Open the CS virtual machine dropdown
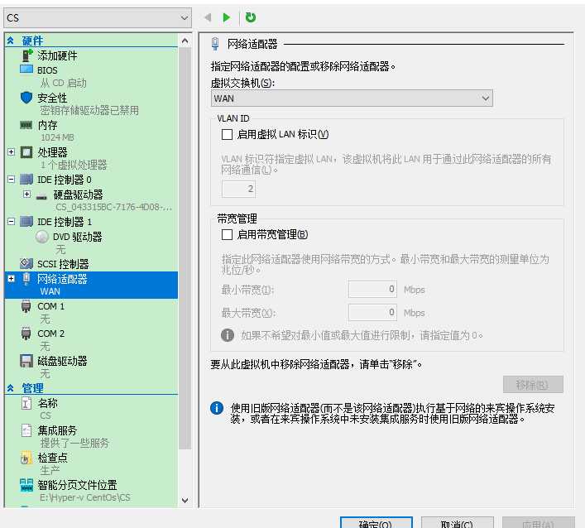The width and height of the screenshot is (585, 528). pyautogui.click(x=98, y=17)
